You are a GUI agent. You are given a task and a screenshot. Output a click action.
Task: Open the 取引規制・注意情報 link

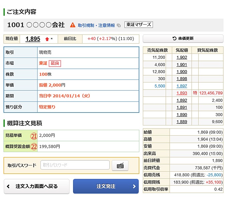pyautogui.click(x=96, y=25)
